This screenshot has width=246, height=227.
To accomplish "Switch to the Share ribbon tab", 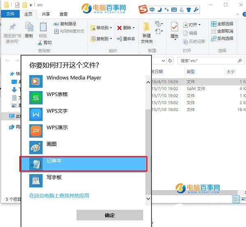I will click(46, 14).
